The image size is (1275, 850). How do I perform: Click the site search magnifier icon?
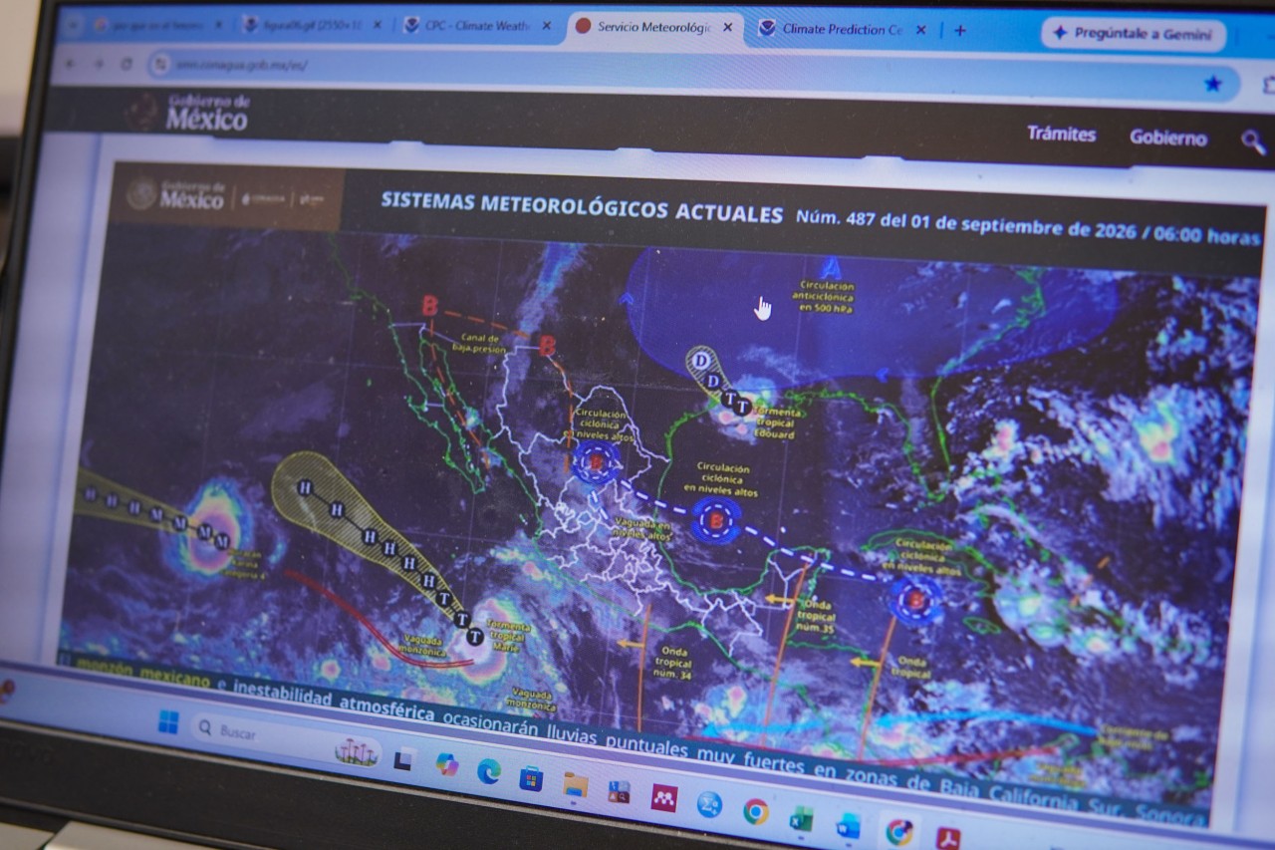1252,142
